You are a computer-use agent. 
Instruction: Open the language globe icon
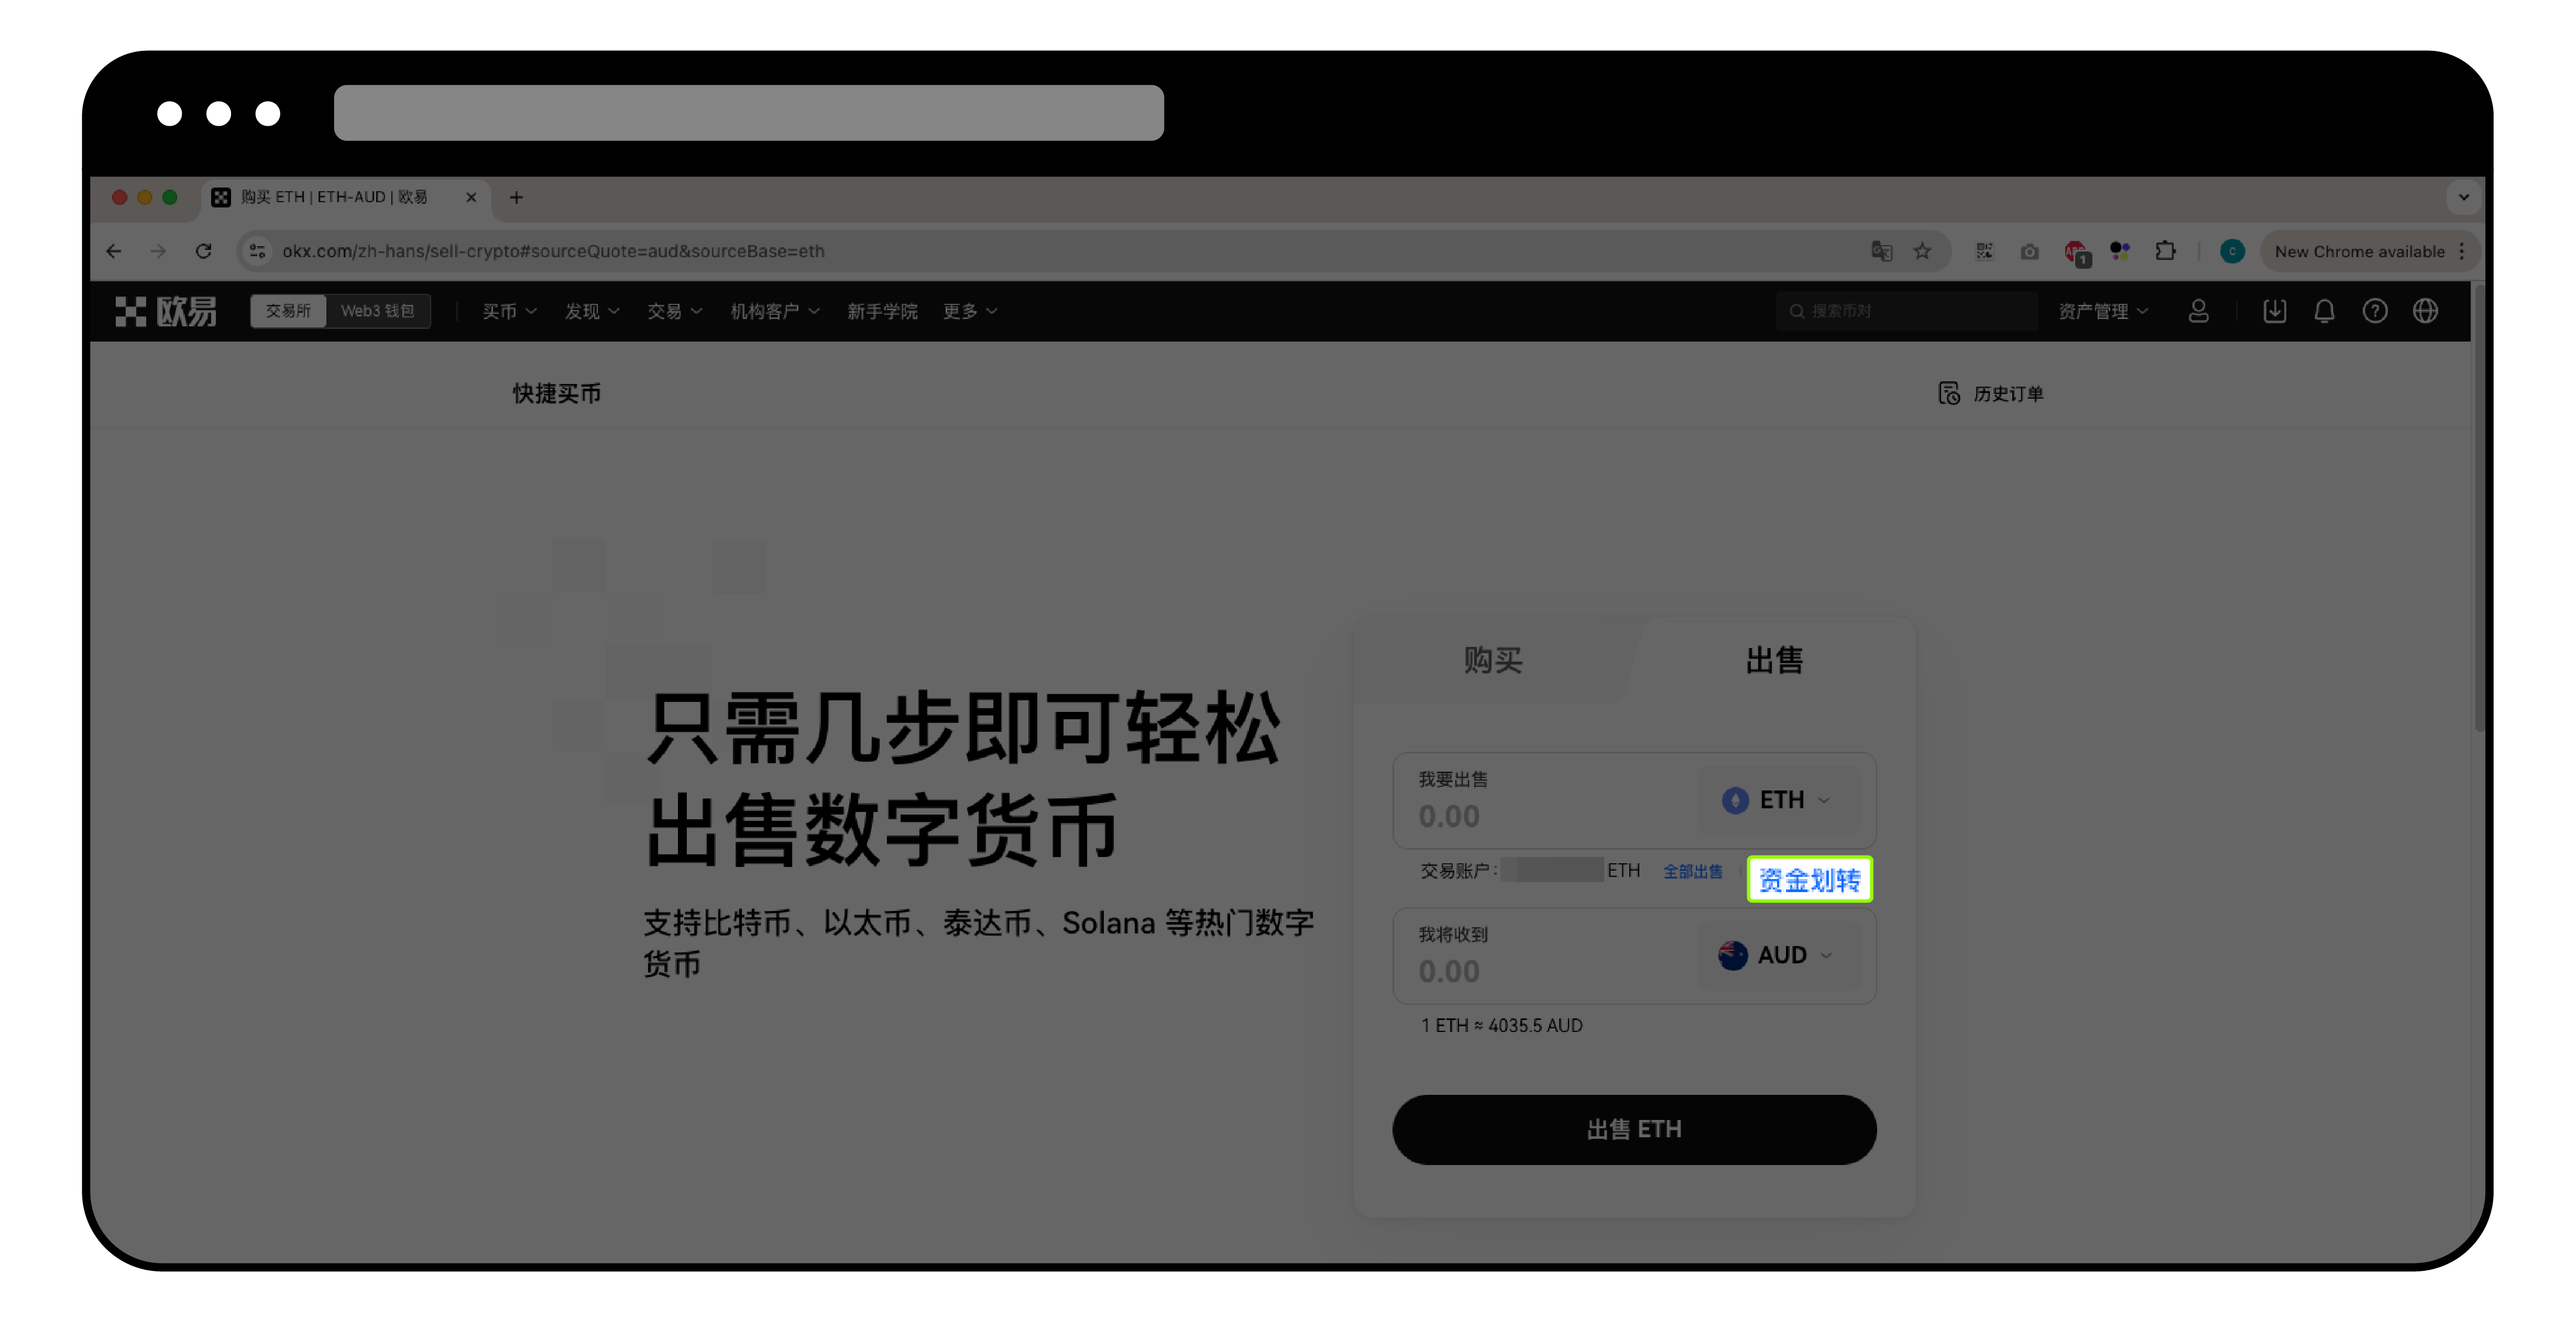point(2425,312)
